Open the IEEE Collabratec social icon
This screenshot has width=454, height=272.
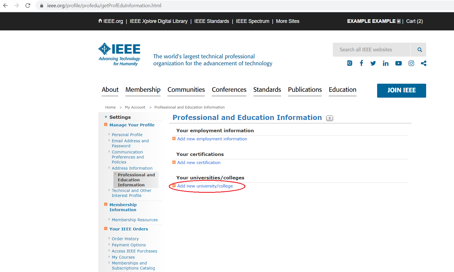pyautogui.click(x=350, y=63)
